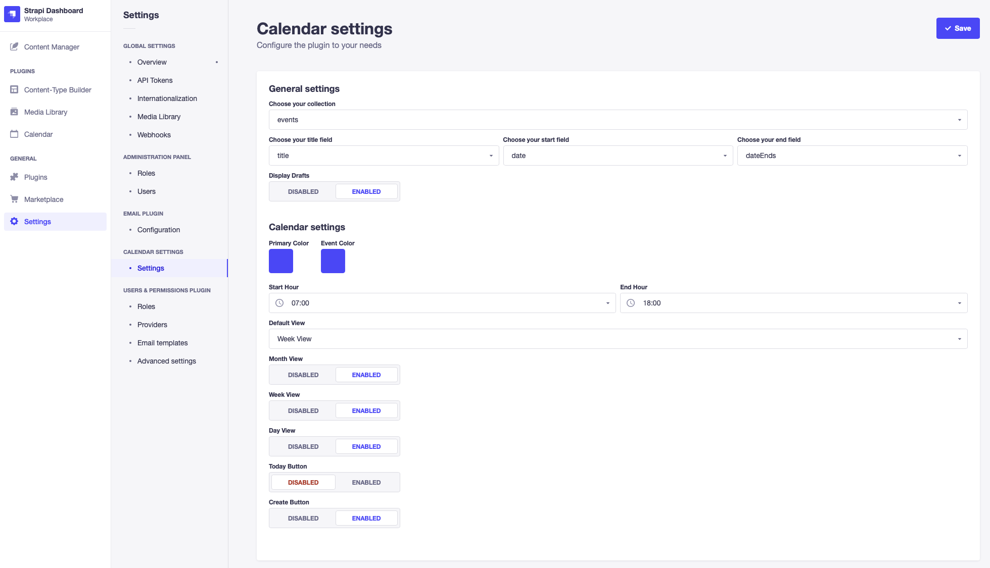The width and height of the screenshot is (990, 568).
Task: Open Email templates settings page
Action: coord(162,343)
